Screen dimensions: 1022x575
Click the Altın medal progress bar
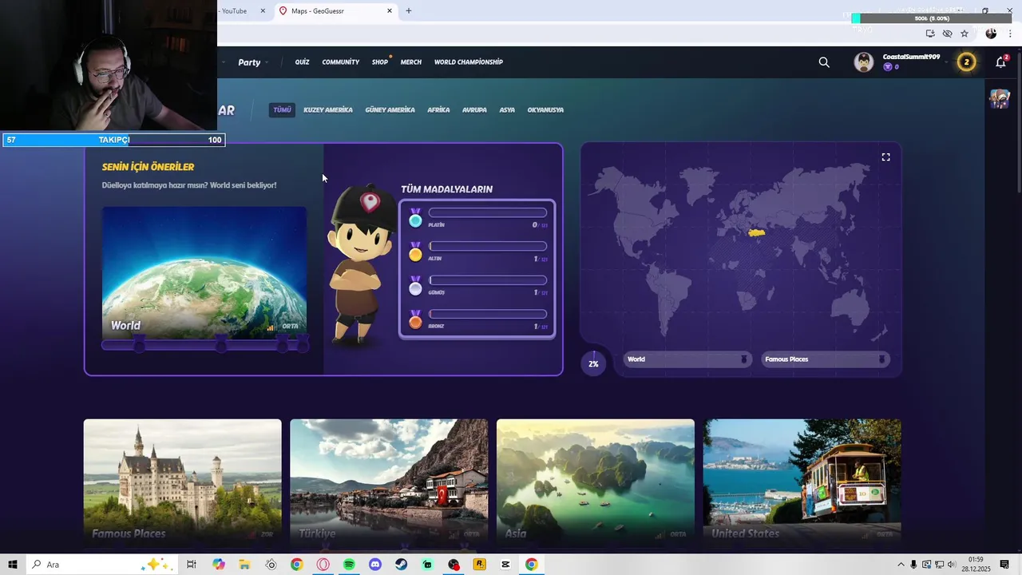[x=488, y=246]
